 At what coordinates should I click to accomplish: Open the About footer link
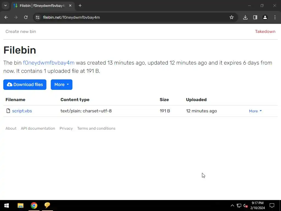[x=11, y=129]
